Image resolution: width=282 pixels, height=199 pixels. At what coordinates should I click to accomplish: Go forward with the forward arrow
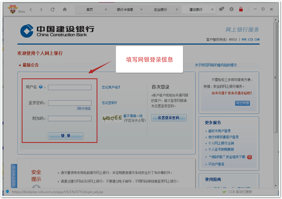pyautogui.click(x=42, y=10)
